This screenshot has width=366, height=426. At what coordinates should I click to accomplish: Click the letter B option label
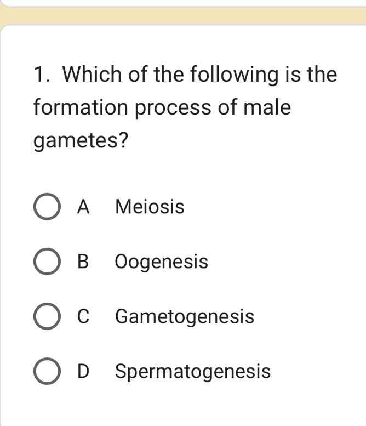coord(83,262)
